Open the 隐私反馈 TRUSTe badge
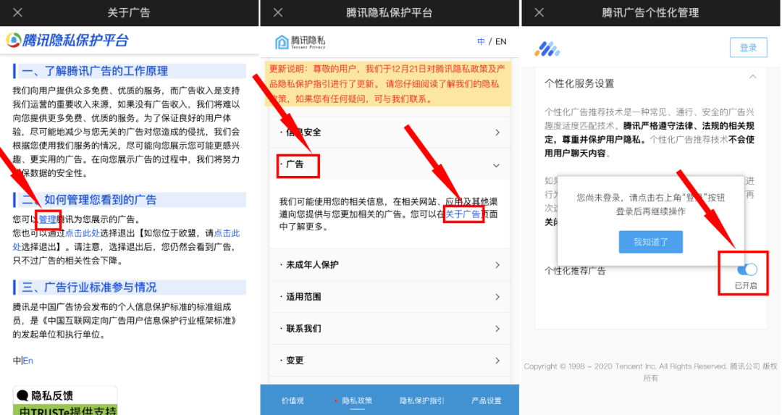 coord(65,401)
